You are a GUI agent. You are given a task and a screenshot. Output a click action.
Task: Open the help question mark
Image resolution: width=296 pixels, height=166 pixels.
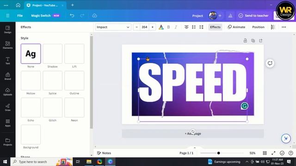[291, 153]
